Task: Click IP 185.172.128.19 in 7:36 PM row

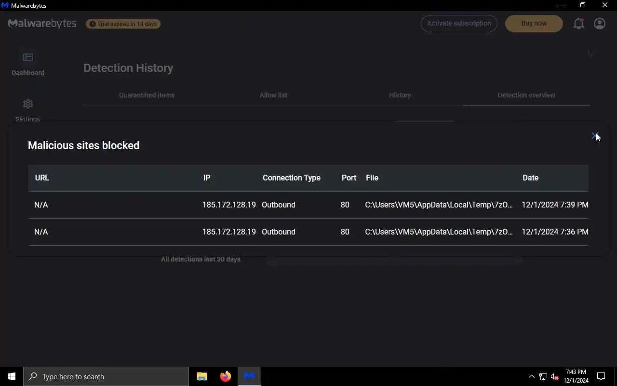Action: coord(229,232)
